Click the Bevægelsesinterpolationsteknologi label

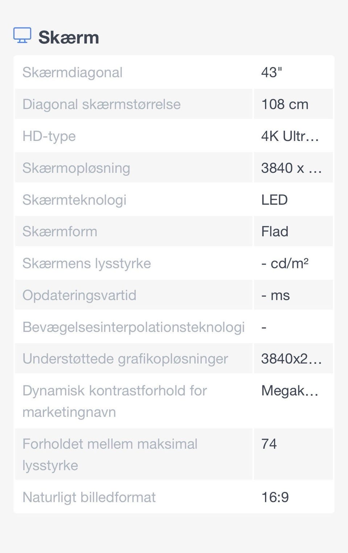[x=133, y=327]
